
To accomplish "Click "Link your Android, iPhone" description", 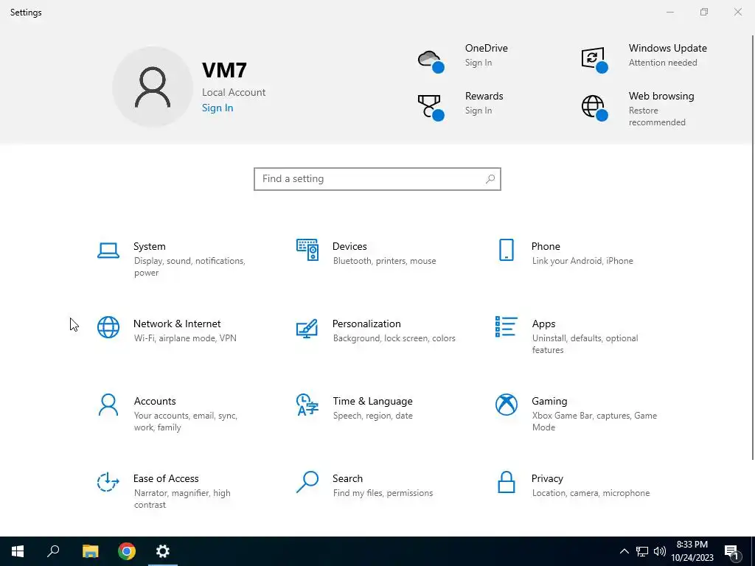I will pyautogui.click(x=582, y=261).
